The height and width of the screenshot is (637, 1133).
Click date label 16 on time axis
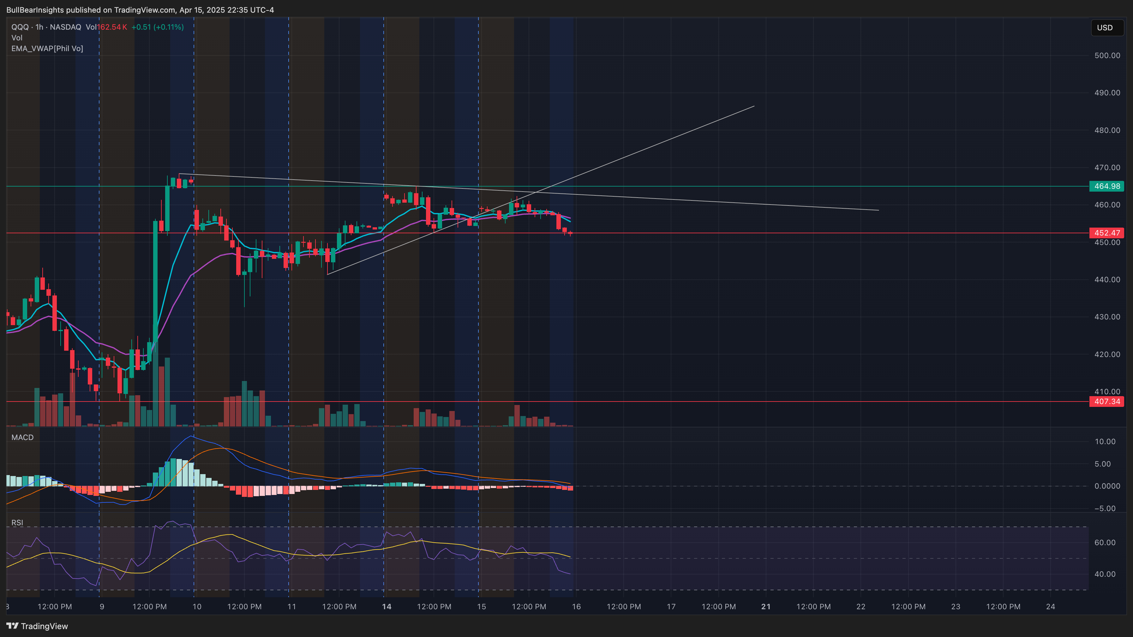click(576, 607)
